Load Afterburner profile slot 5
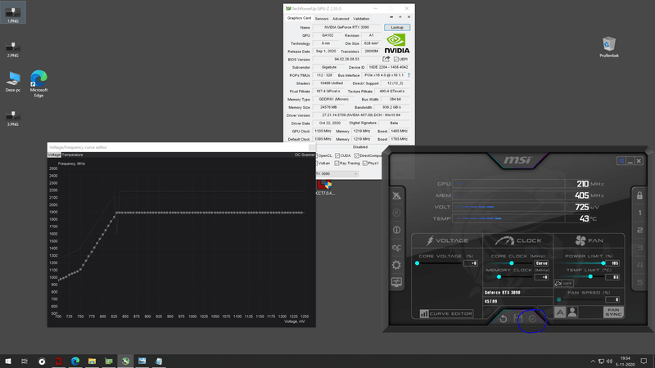This screenshot has width=655, height=368. coord(639,282)
